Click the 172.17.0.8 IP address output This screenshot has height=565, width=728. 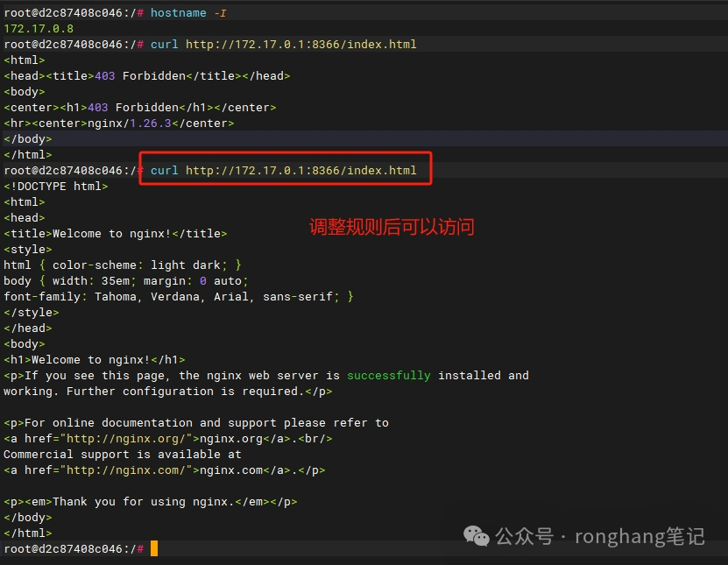click(x=39, y=28)
